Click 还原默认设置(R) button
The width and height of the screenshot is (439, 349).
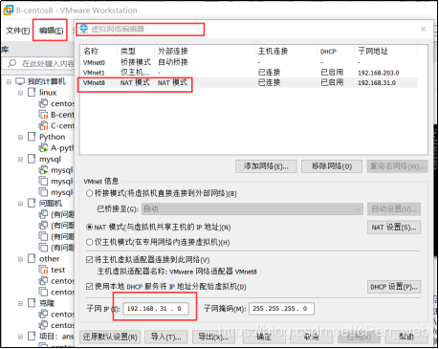coord(110,337)
